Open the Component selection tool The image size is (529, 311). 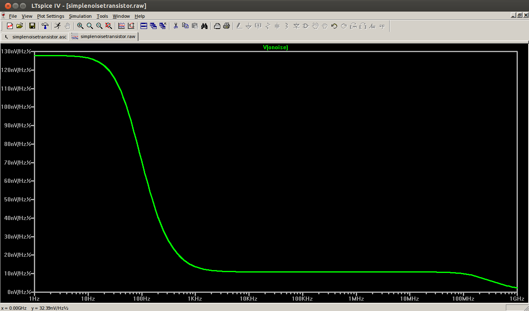point(306,26)
